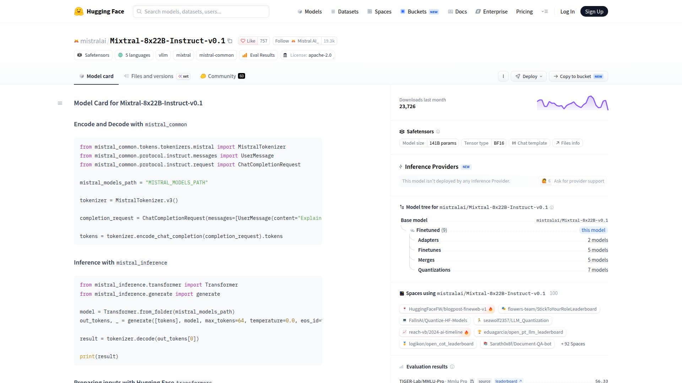Switch to the Community tab
The image size is (682, 383).
tap(222, 76)
